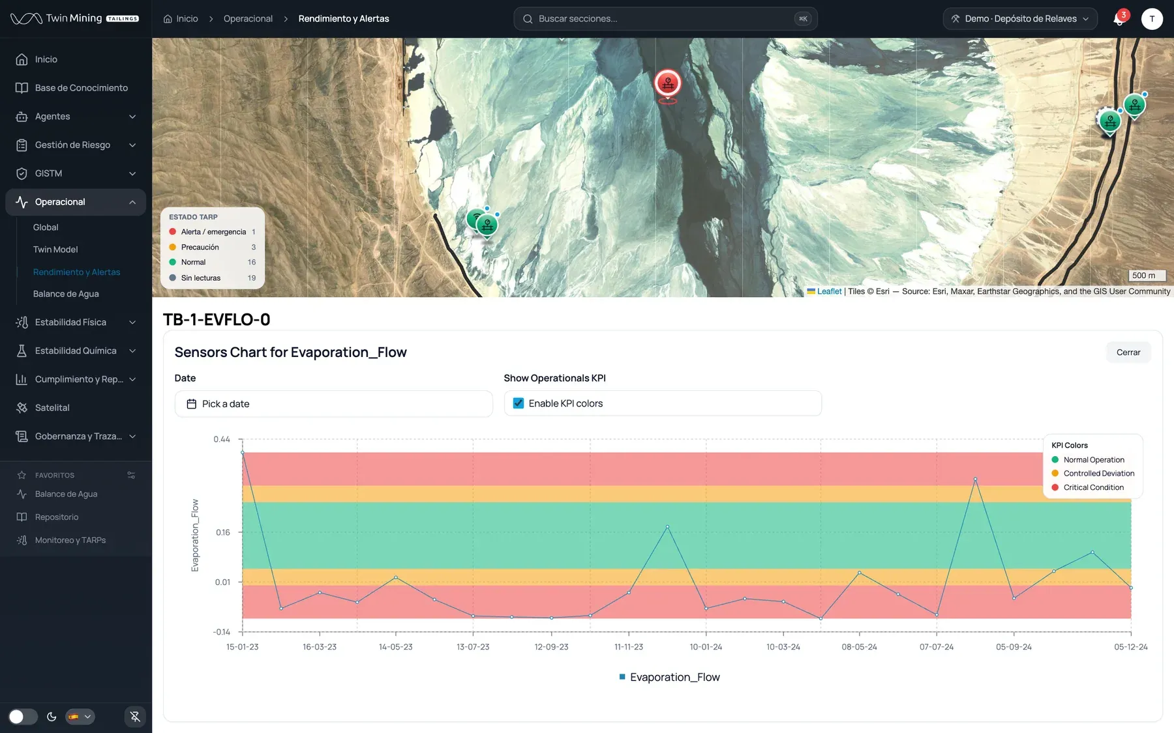Image resolution: width=1174 pixels, height=733 pixels.
Task: Click the Leaflet attribution link
Action: click(x=829, y=291)
